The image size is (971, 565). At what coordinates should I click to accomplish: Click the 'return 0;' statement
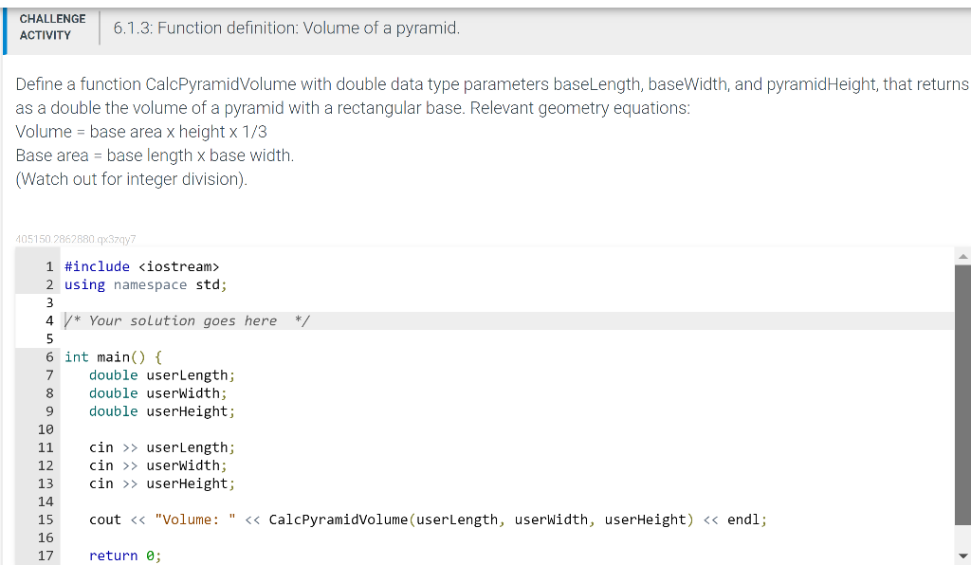click(123, 556)
